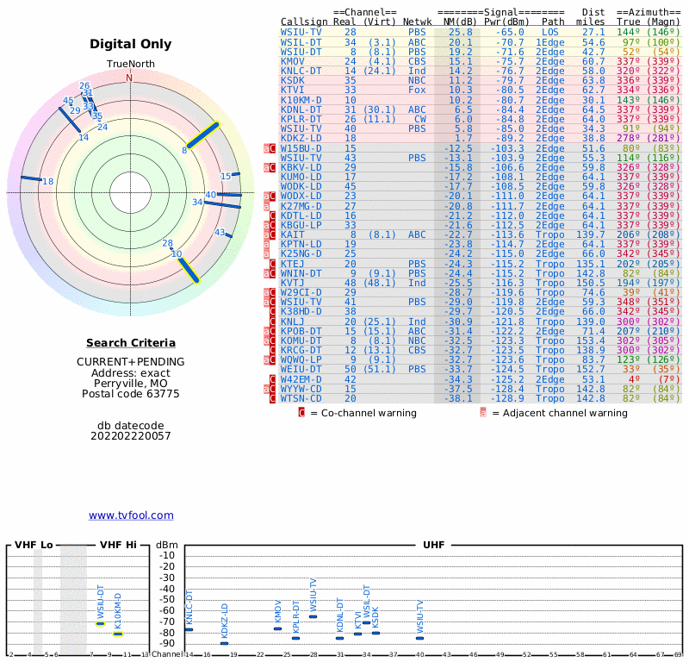Select the KSDK callsign in the station table
The image size is (689, 662).
tap(293, 80)
